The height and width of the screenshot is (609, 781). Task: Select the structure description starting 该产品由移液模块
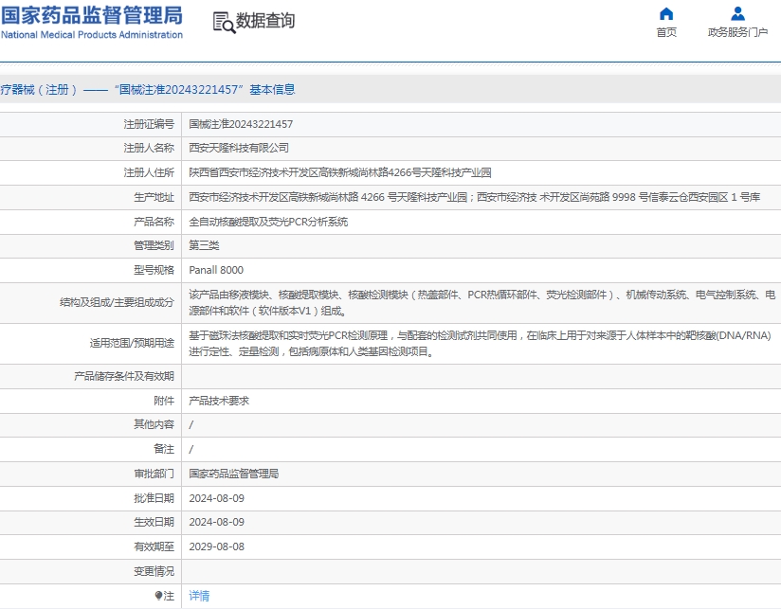[481, 303]
